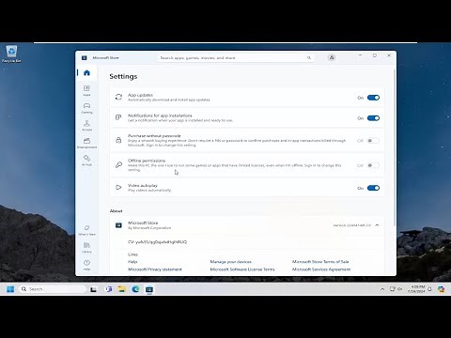Click the Settings page vertical scrollbar
451x338 pixels.
point(394,148)
